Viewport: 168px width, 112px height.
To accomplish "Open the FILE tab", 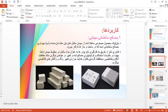I will click(x=4, y=6).
